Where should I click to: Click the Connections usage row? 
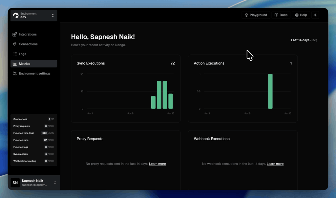click(x=34, y=119)
